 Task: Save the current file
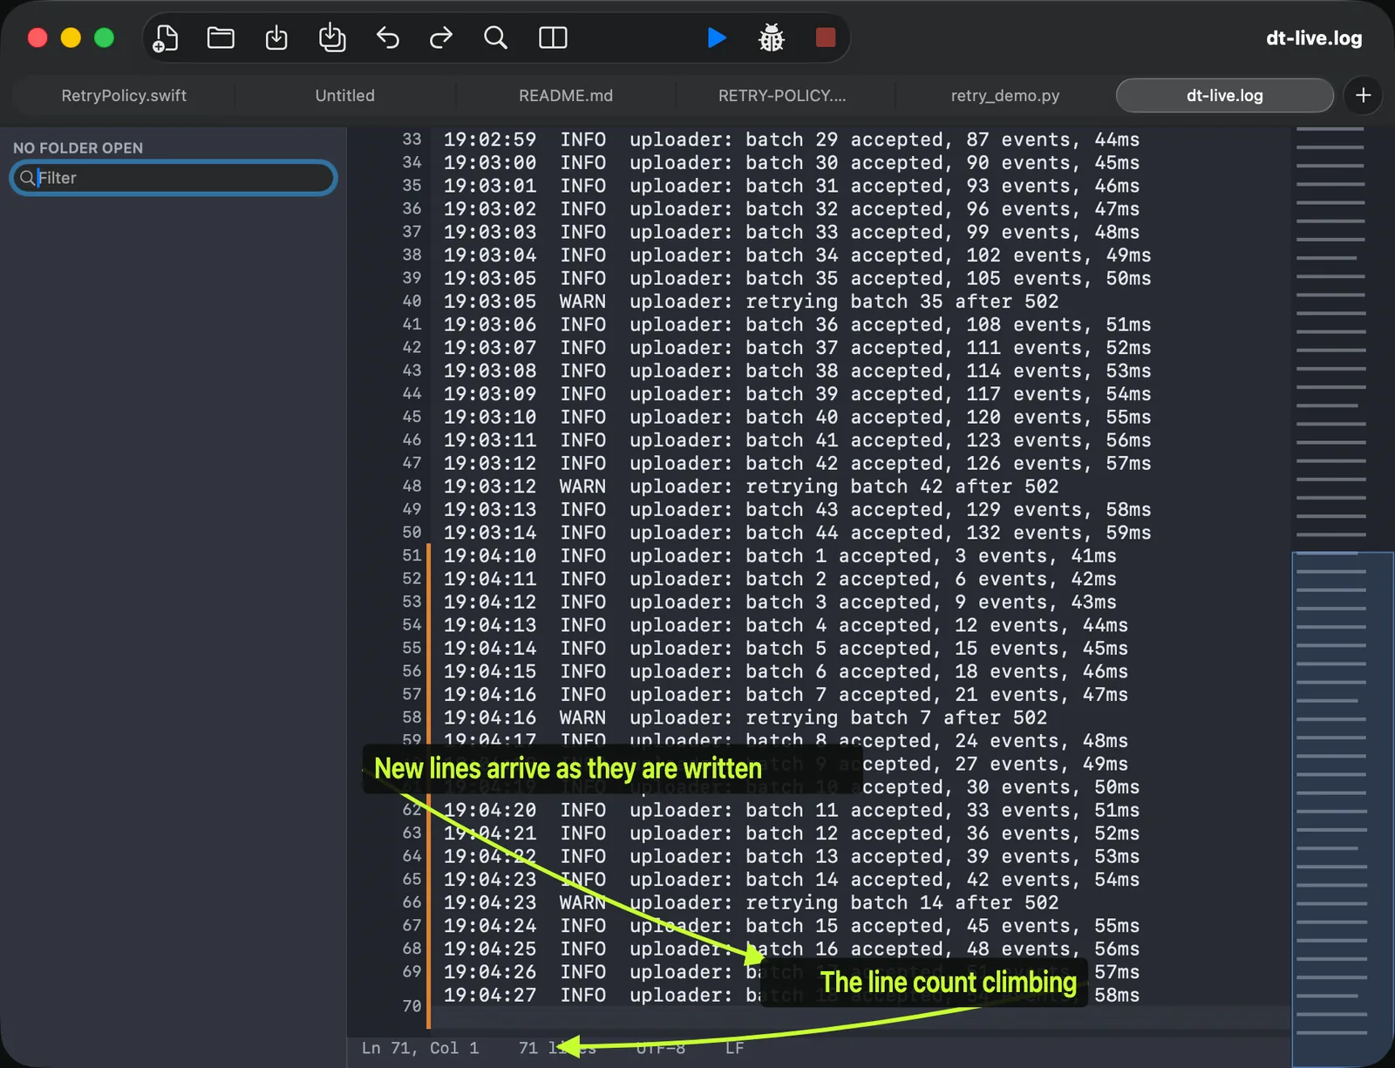(x=276, y=37)
